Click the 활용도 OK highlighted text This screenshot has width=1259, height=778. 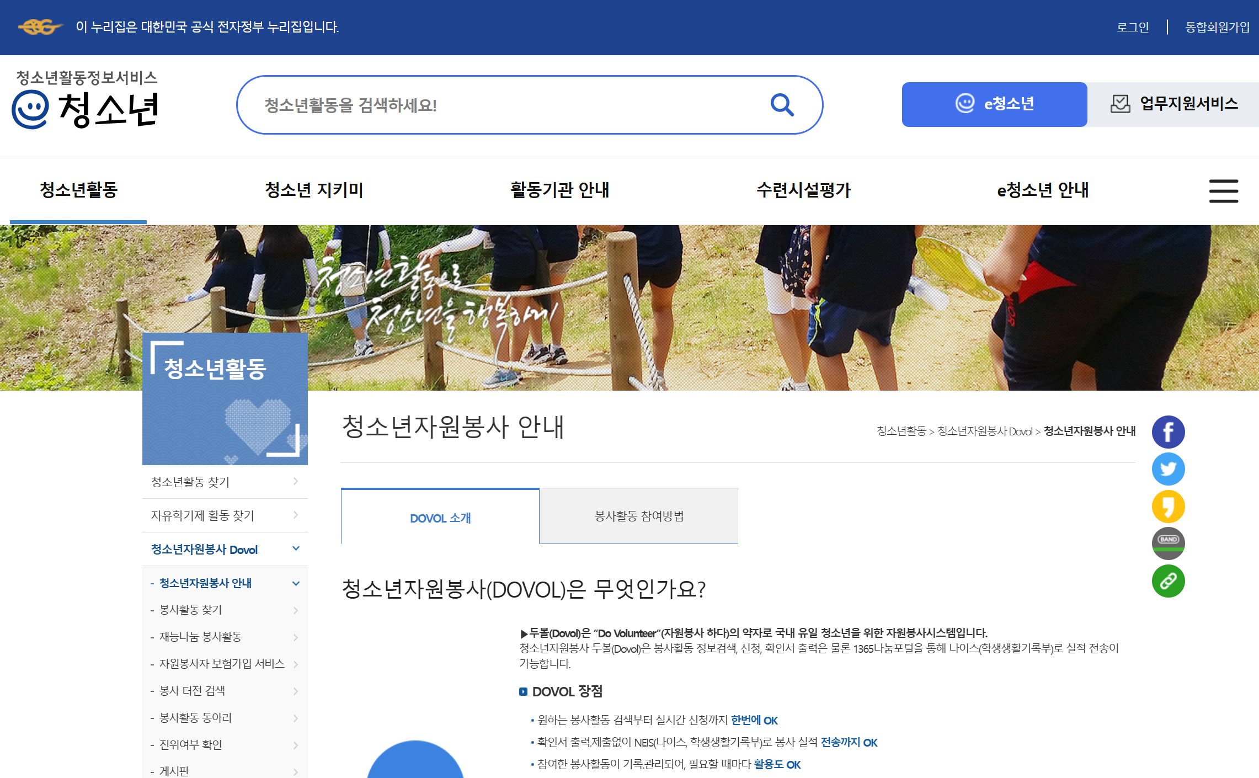[x=777, y=765]
